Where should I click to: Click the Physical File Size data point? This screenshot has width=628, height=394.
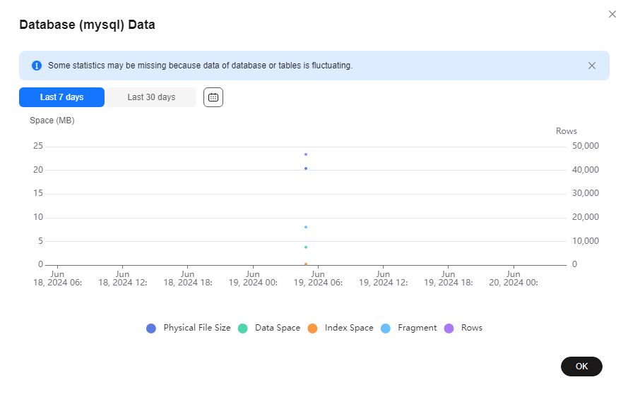306,168
